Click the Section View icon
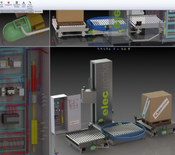 (107, 49)
